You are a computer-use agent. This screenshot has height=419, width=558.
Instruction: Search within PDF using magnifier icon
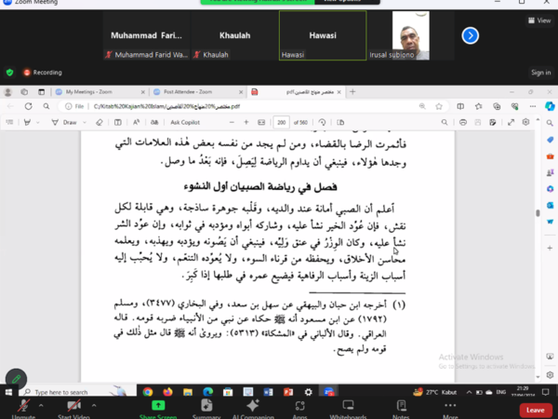(x=445, y=122)
